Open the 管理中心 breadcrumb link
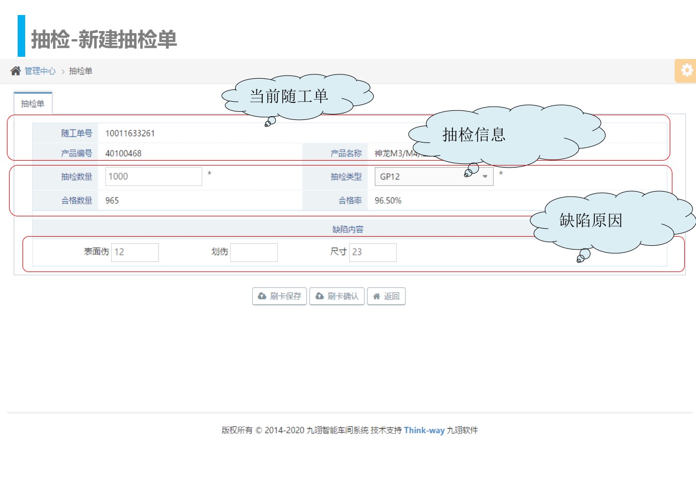Viewport: 696px width, 482px height. click(x=40, y=71)
